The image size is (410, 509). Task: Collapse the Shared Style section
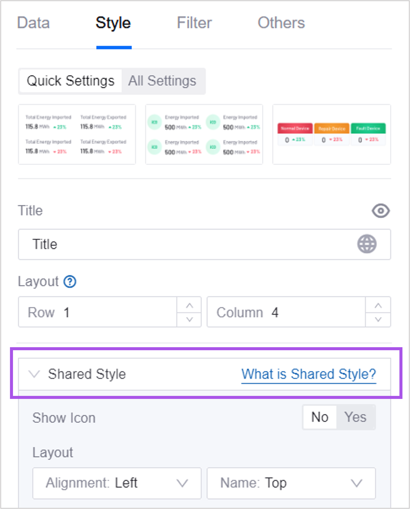(34, 374)
